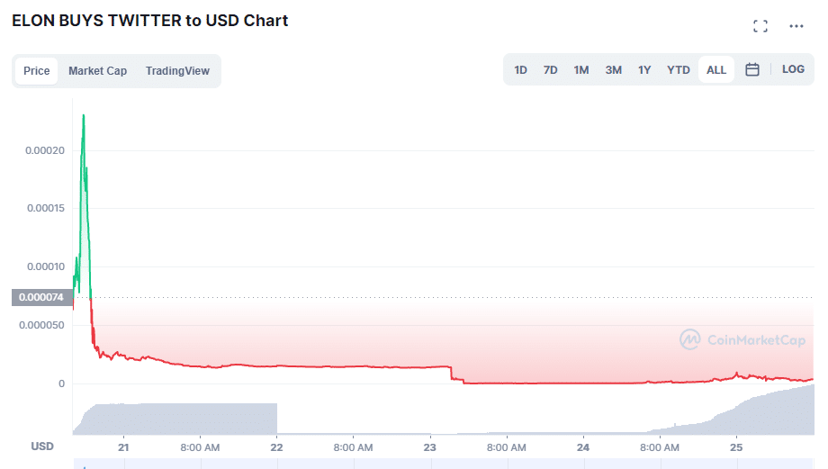
Task: Switch to the TradingView tab
Action: [177, 71]
